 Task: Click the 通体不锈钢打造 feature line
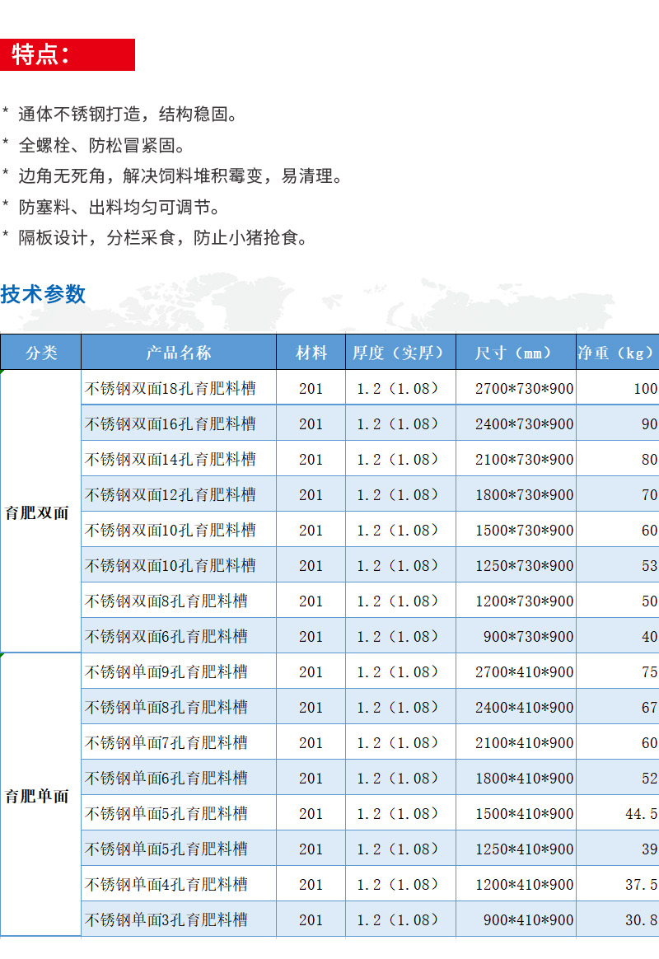click(x=128, y=114)
